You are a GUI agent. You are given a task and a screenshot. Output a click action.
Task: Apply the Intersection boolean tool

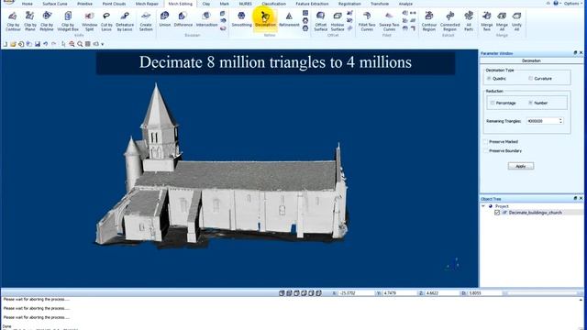tap(206, 18)
